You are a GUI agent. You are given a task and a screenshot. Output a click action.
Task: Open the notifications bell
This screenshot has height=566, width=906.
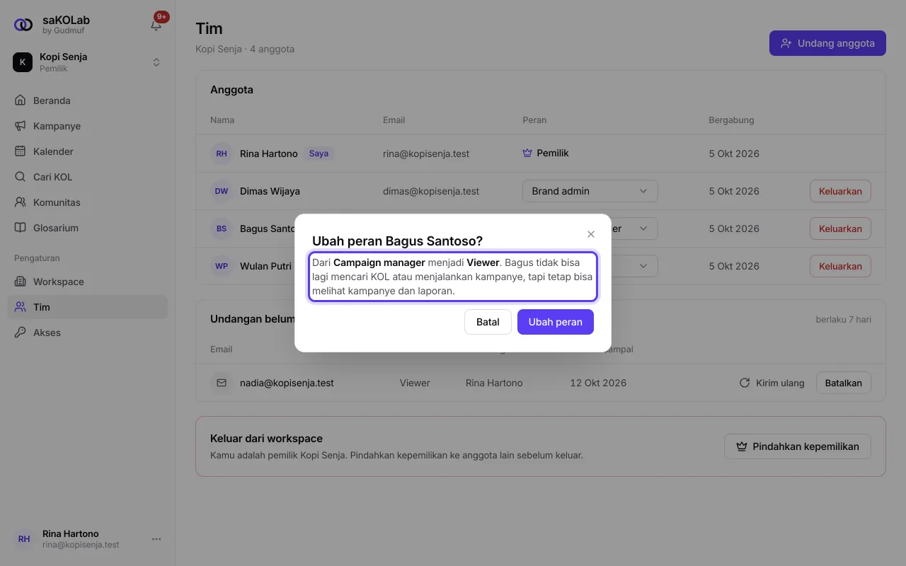tap(156, 25)
